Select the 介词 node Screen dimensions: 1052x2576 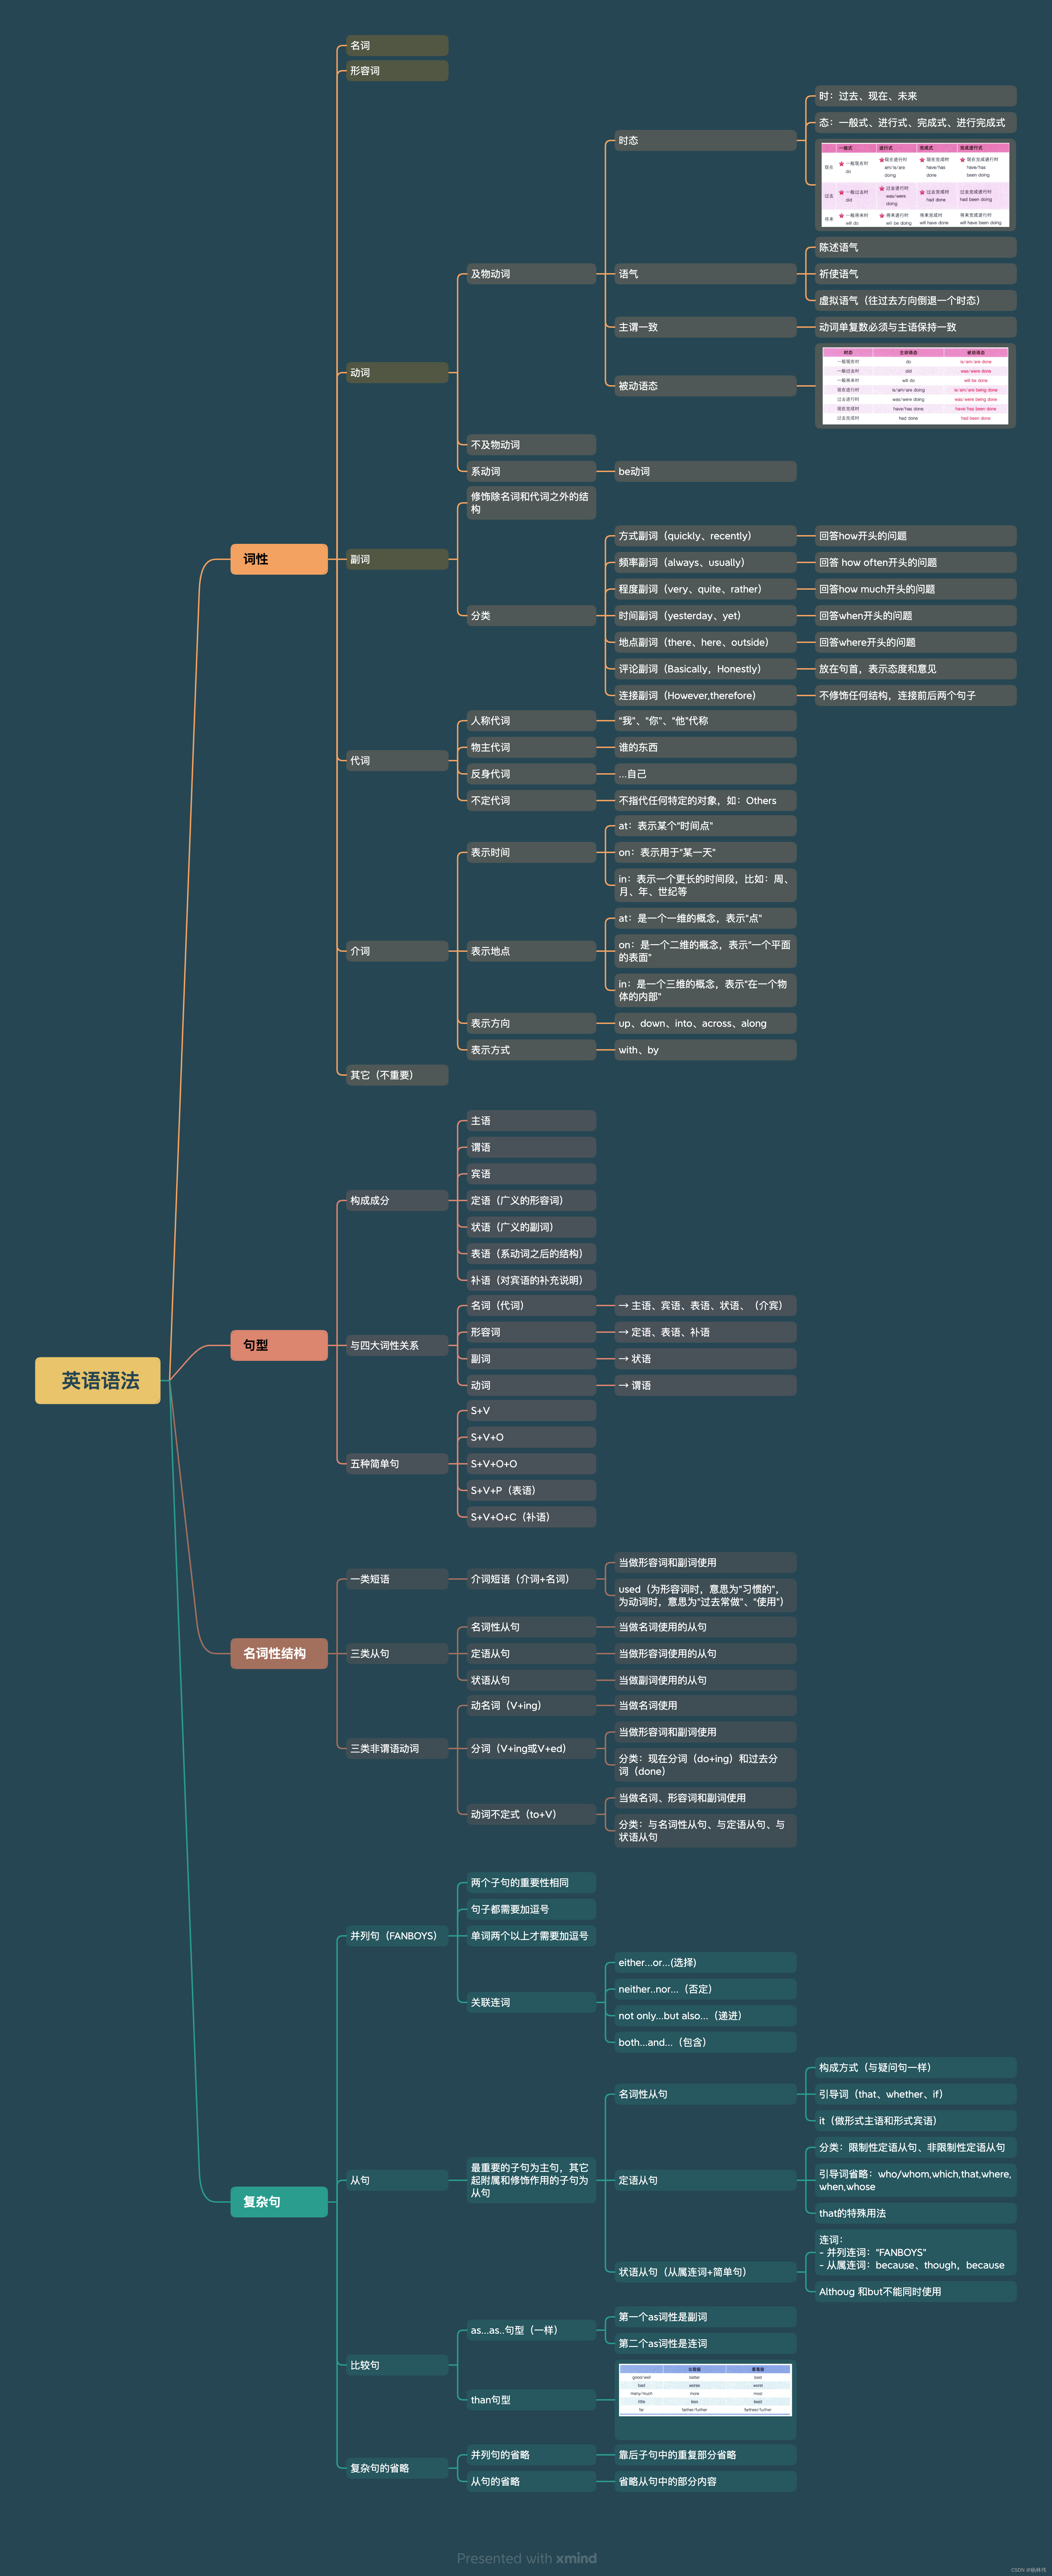[x=397, y=951]
